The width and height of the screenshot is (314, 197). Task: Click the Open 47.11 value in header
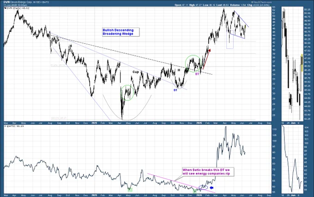181,5
